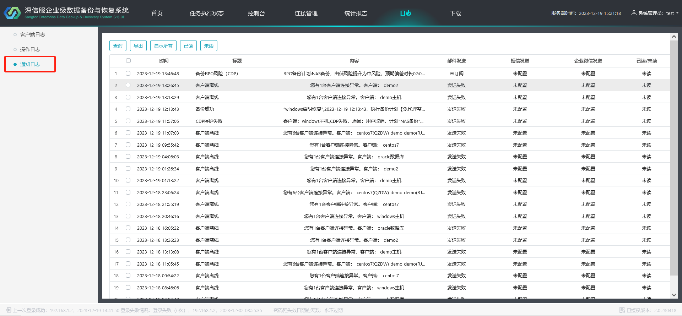This screenshot has width=682, height=316.
Task: Select the 客户端日志 bullet in sidebar
Action: 15,34
